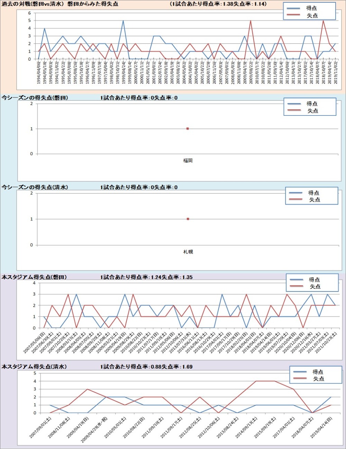Select 得点 legend entry in 今シーズン磐田 chart
Screen dimensions: 346x449
pyautogui.click(x=312, y=104)
